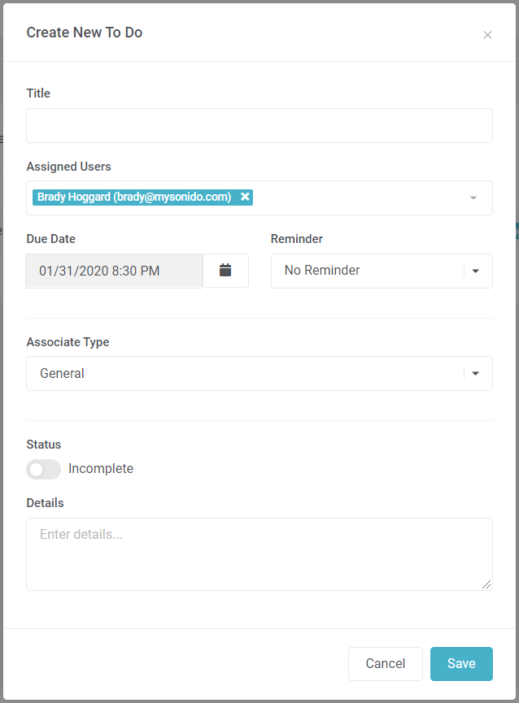Image resolution: width=519 pixels, height=703 pixels.
Task: Focus the Title input field
Action: pos(259,126)
